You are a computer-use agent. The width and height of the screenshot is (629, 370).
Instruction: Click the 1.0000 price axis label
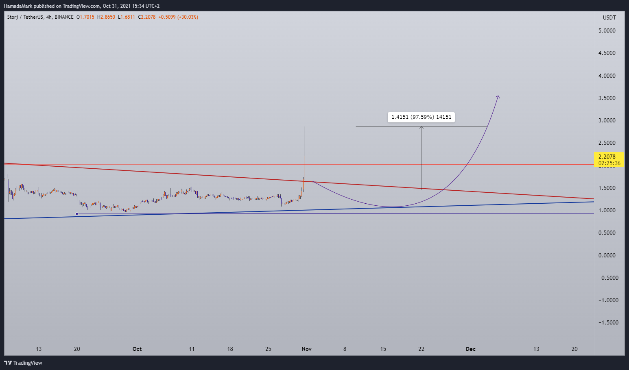(x=607, y=210)
